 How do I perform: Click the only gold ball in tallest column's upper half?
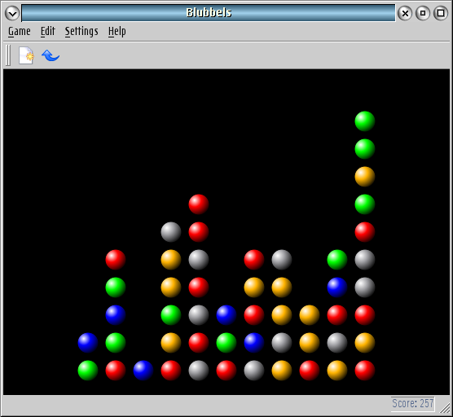coord(364,177)
